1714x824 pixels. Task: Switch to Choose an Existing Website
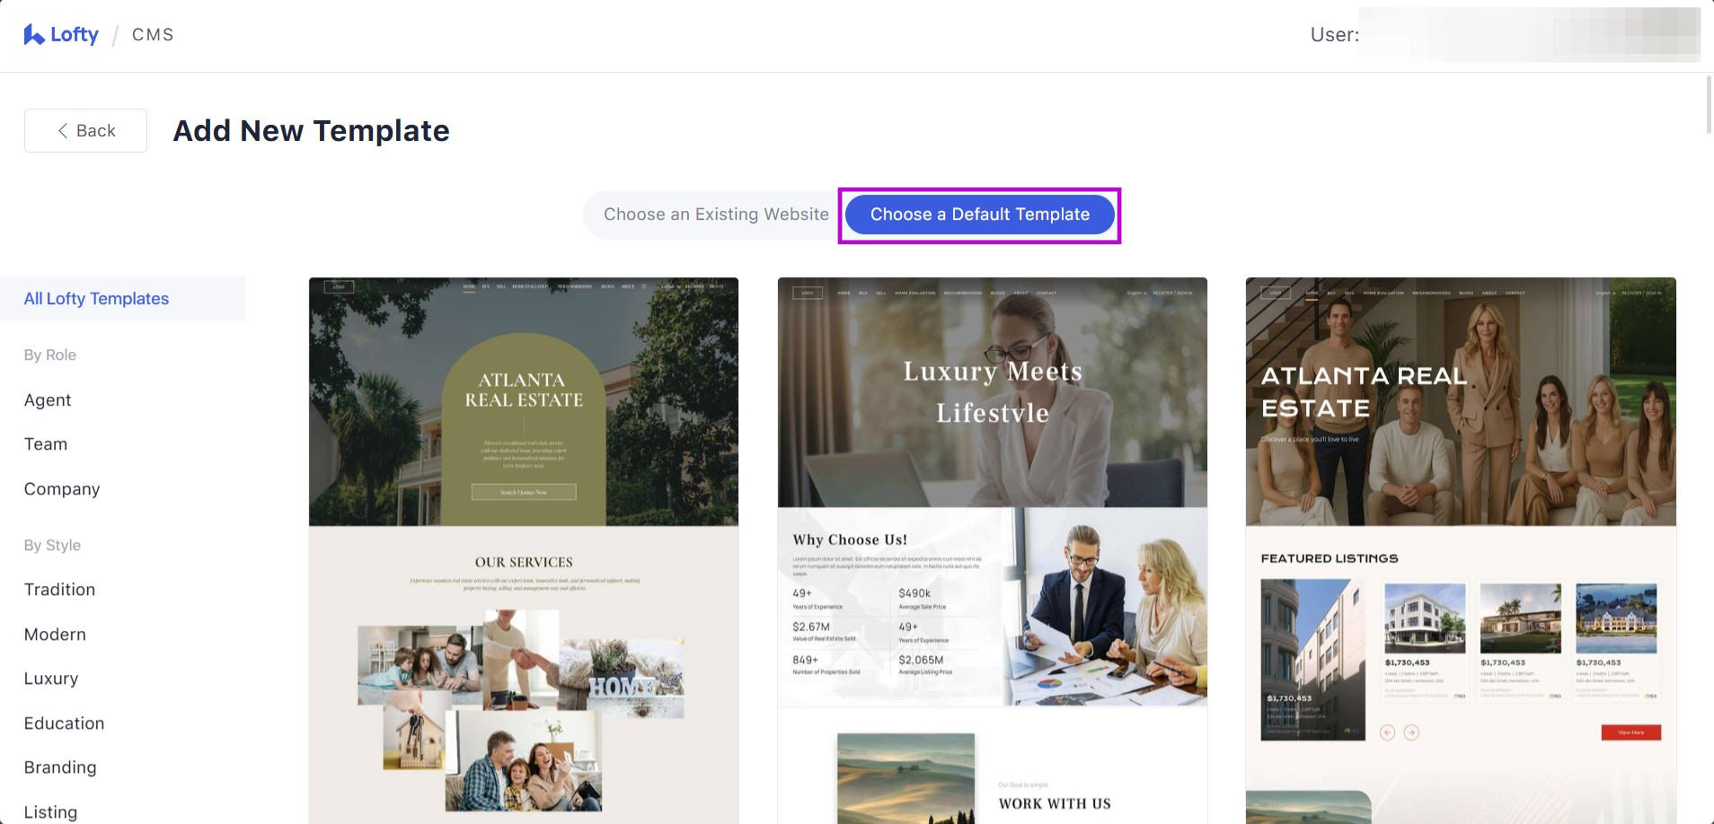716,214
